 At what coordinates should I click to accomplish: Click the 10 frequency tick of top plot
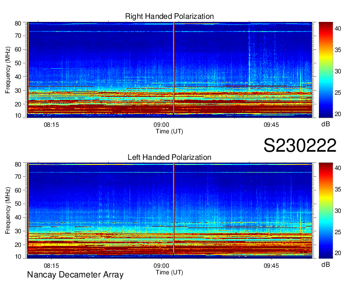[x=18, y=116]
